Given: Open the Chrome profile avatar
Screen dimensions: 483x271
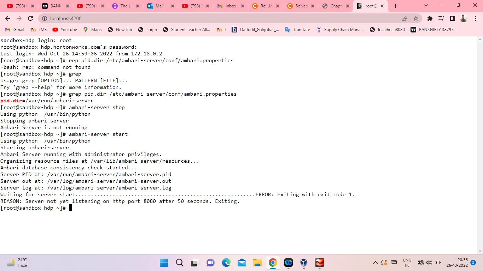Looking at the screenshot, I should [x=464, y=18].
